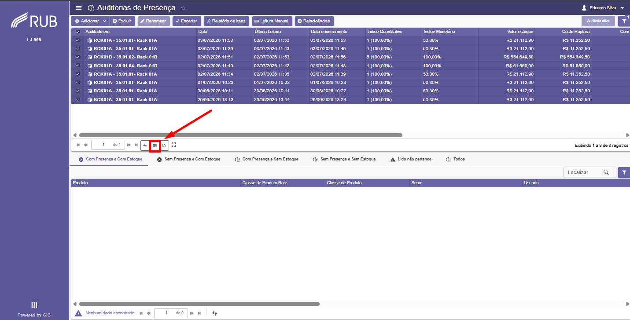Click items grid page number field
The height and width of the screenshot is (320, 630).
(x=171, y=313)
